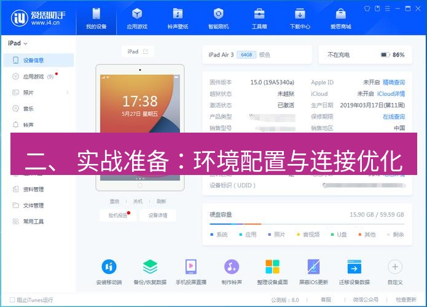Open 音乐 in the sidebar
This screenshot has height=307, width=427.
[x=39, y=109]
